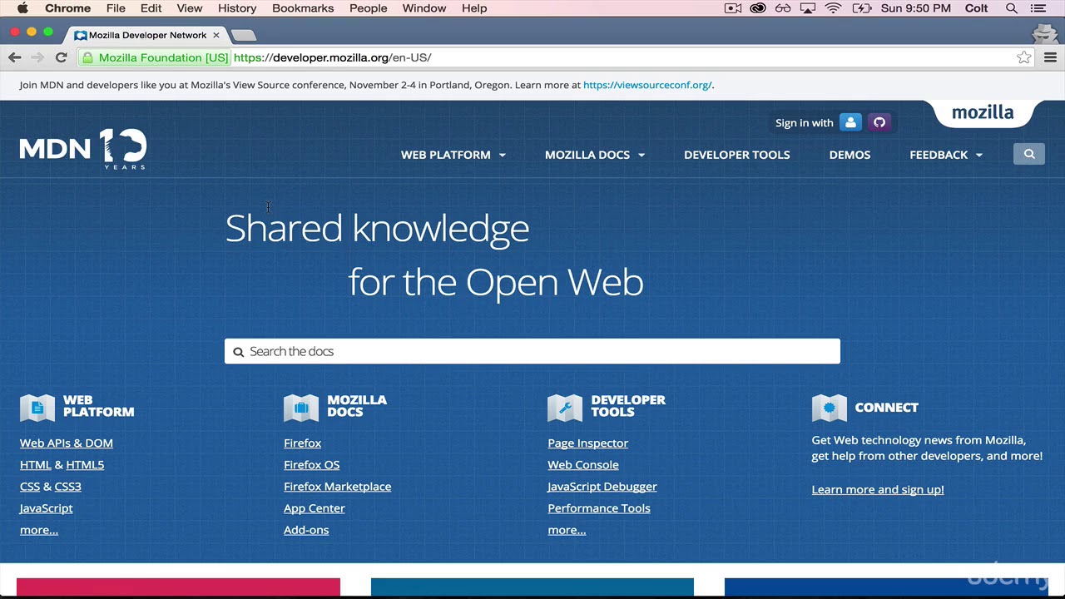Open the Bookmarks menu

pyautogui.click(x=303, y=8)
